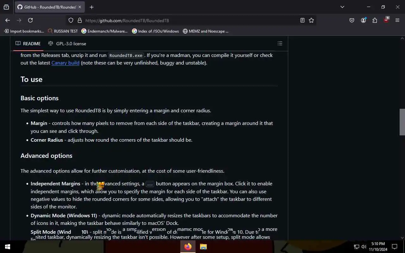Click the Firefox View icon

click(x=6, y=7)
